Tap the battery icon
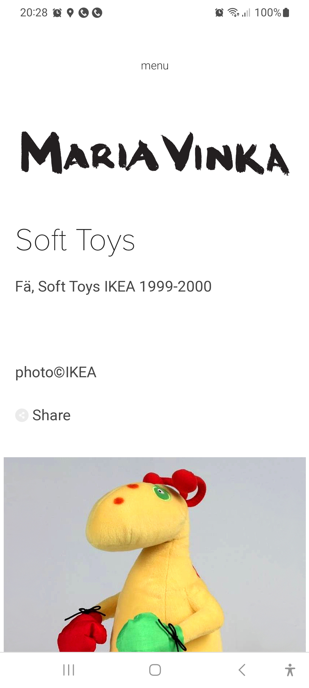 coord(286,13)
